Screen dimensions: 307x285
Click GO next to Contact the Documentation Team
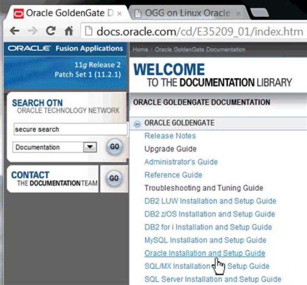(114, 178)
